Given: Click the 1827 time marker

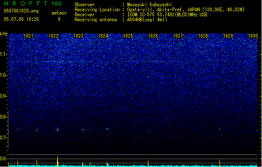Looking at the screenshot, I should [178, 36].
